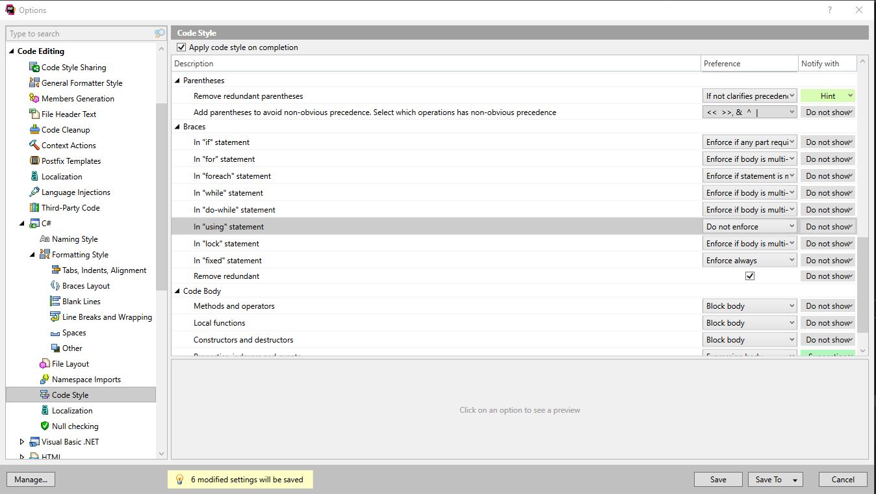Click the Type to search field

(81, 33)
